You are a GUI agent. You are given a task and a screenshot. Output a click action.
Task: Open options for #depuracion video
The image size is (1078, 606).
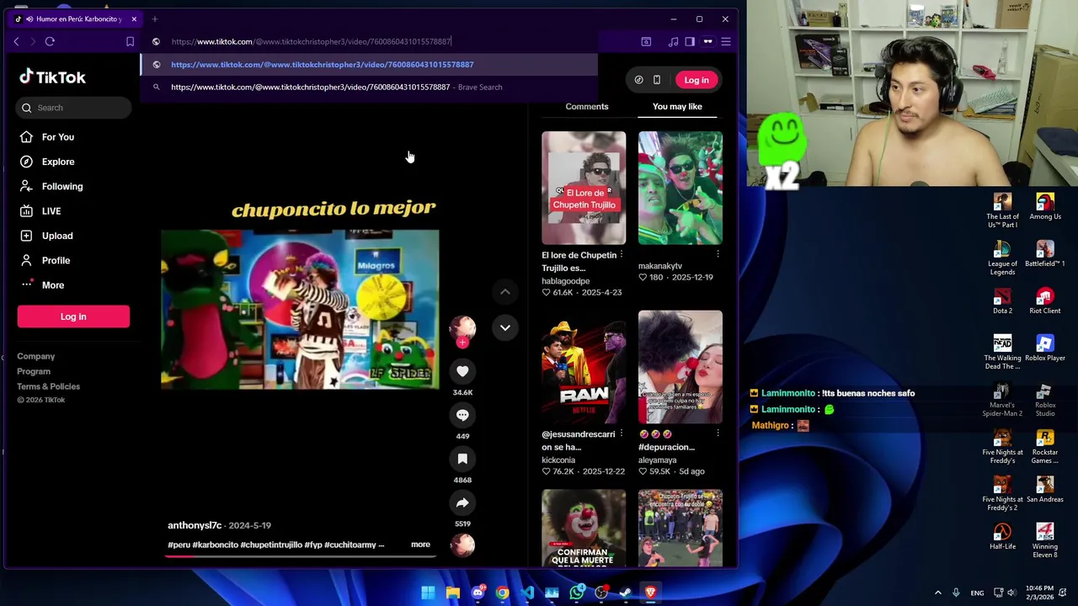718,433
